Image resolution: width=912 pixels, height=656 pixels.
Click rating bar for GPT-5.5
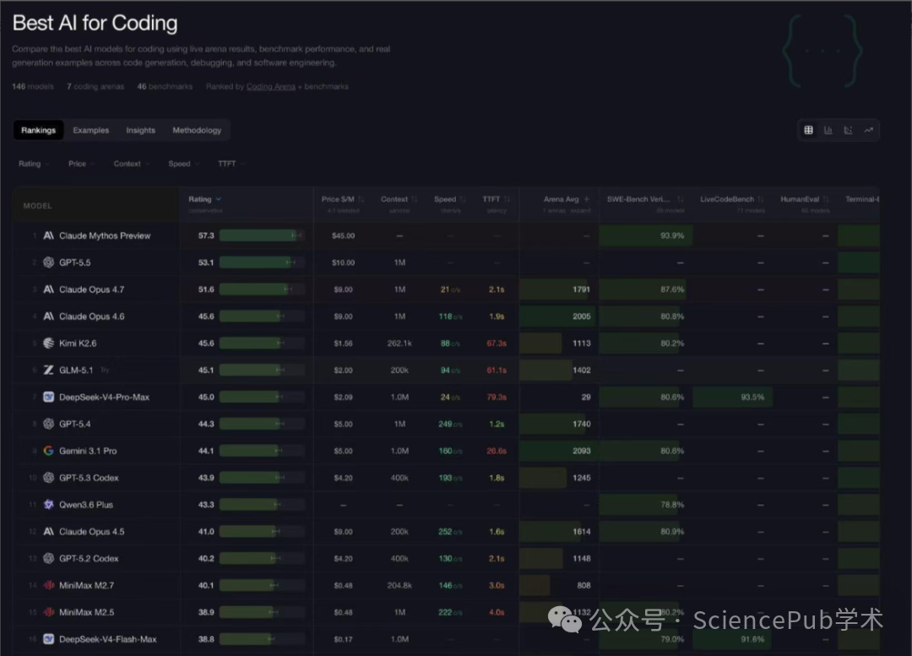pyautogui.click(x=262, y=263)
